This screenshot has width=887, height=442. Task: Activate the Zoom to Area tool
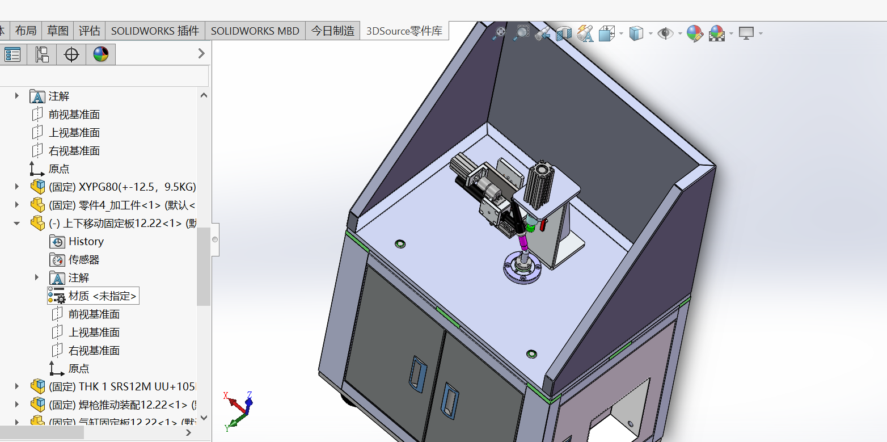pyautogui.click(x=520, y=33)
